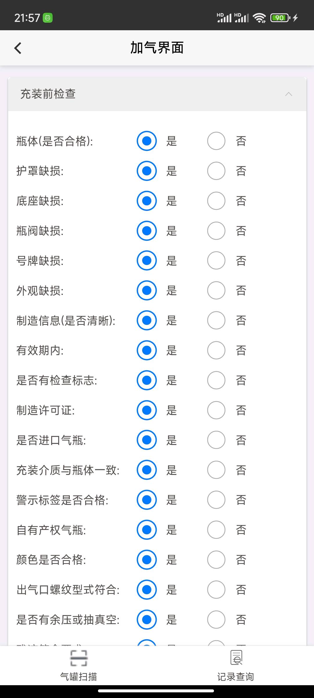Tap the 记录查询 document search icon
314x698 pixels.
point(236,658)
